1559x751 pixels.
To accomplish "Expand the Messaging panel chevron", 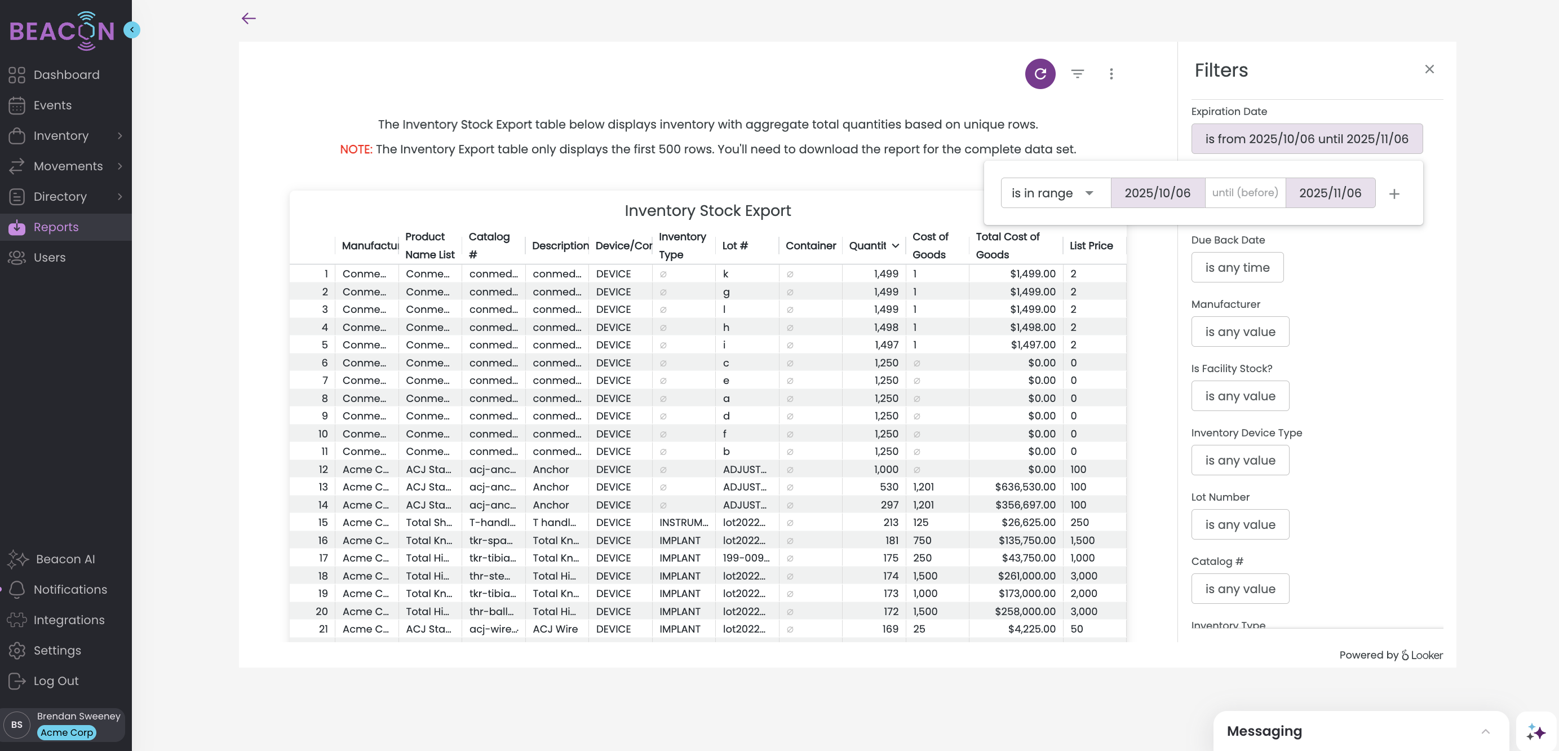I will pos(1485,731).
